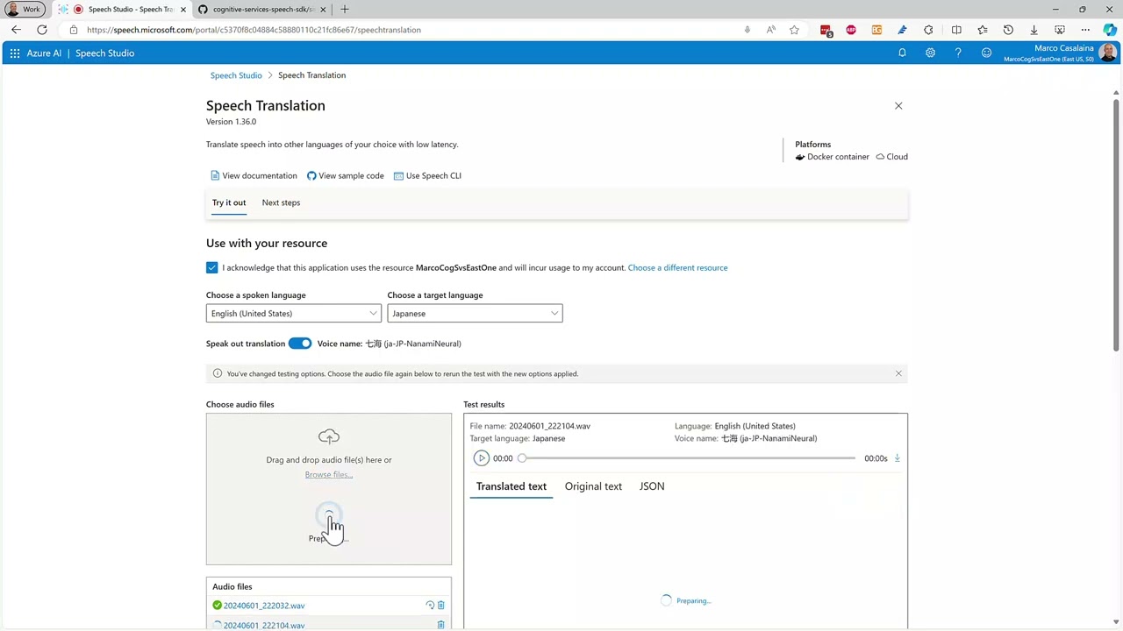The height and width of the screenshot is (631, 1123).
Task: Open browser downloads
Action: [x=1034, y=30]
